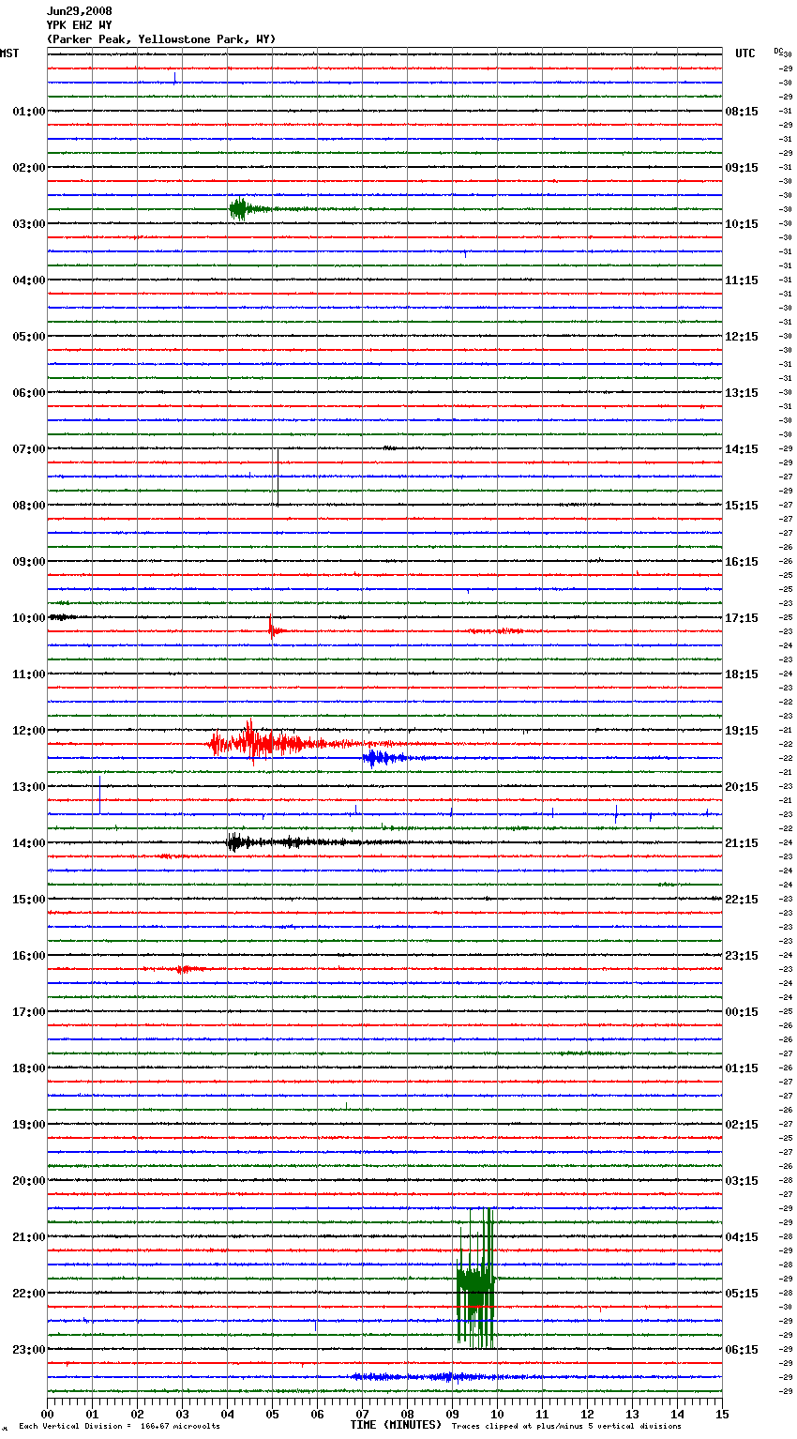Click the 10:15 UTC time label
Screen dimensions: 797x1439
pyautogui.click(x=742, y=224)
